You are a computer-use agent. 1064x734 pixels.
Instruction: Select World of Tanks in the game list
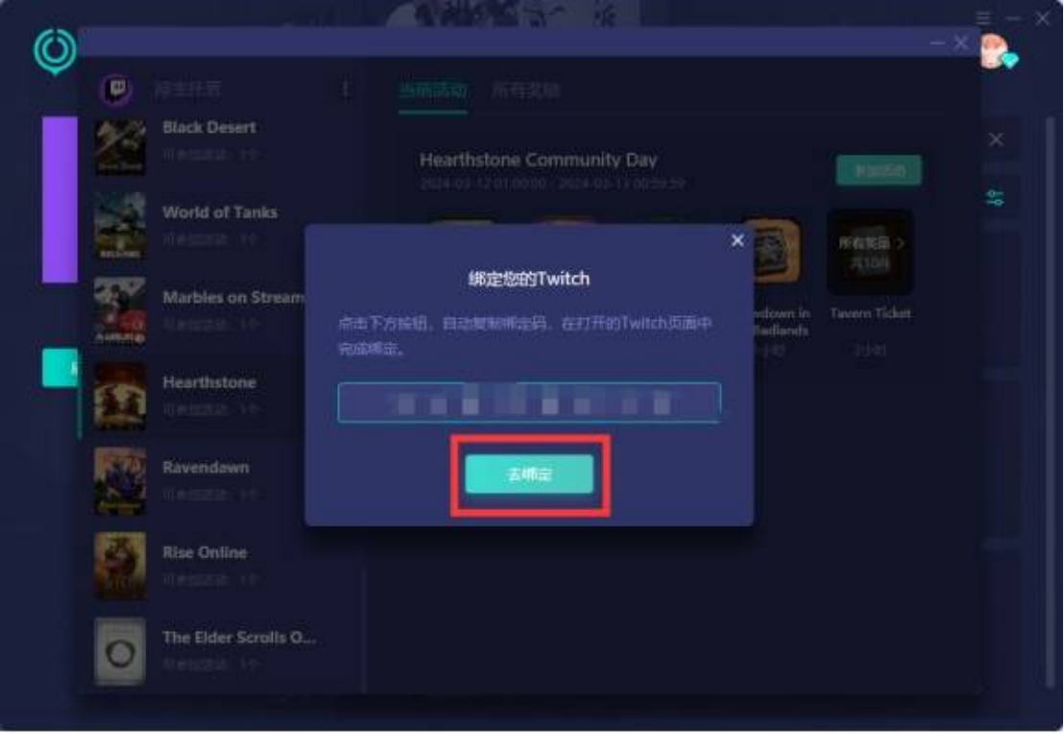pos(224,226)
